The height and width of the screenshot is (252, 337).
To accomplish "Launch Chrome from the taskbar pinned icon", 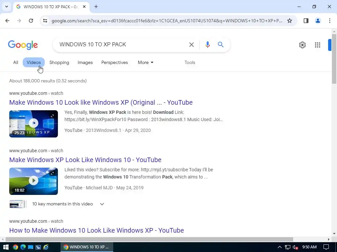I will 15,247.
